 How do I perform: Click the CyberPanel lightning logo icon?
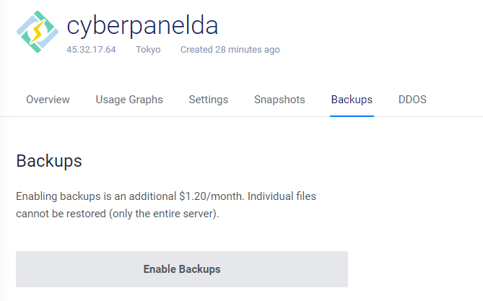pos(37,32)
